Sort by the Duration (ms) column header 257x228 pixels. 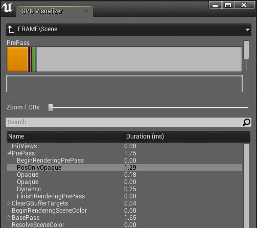(187, 136)
